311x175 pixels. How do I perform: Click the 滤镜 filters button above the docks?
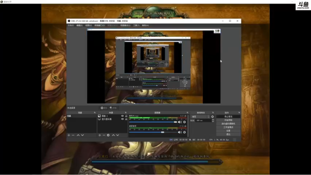[x=113, y=108]
